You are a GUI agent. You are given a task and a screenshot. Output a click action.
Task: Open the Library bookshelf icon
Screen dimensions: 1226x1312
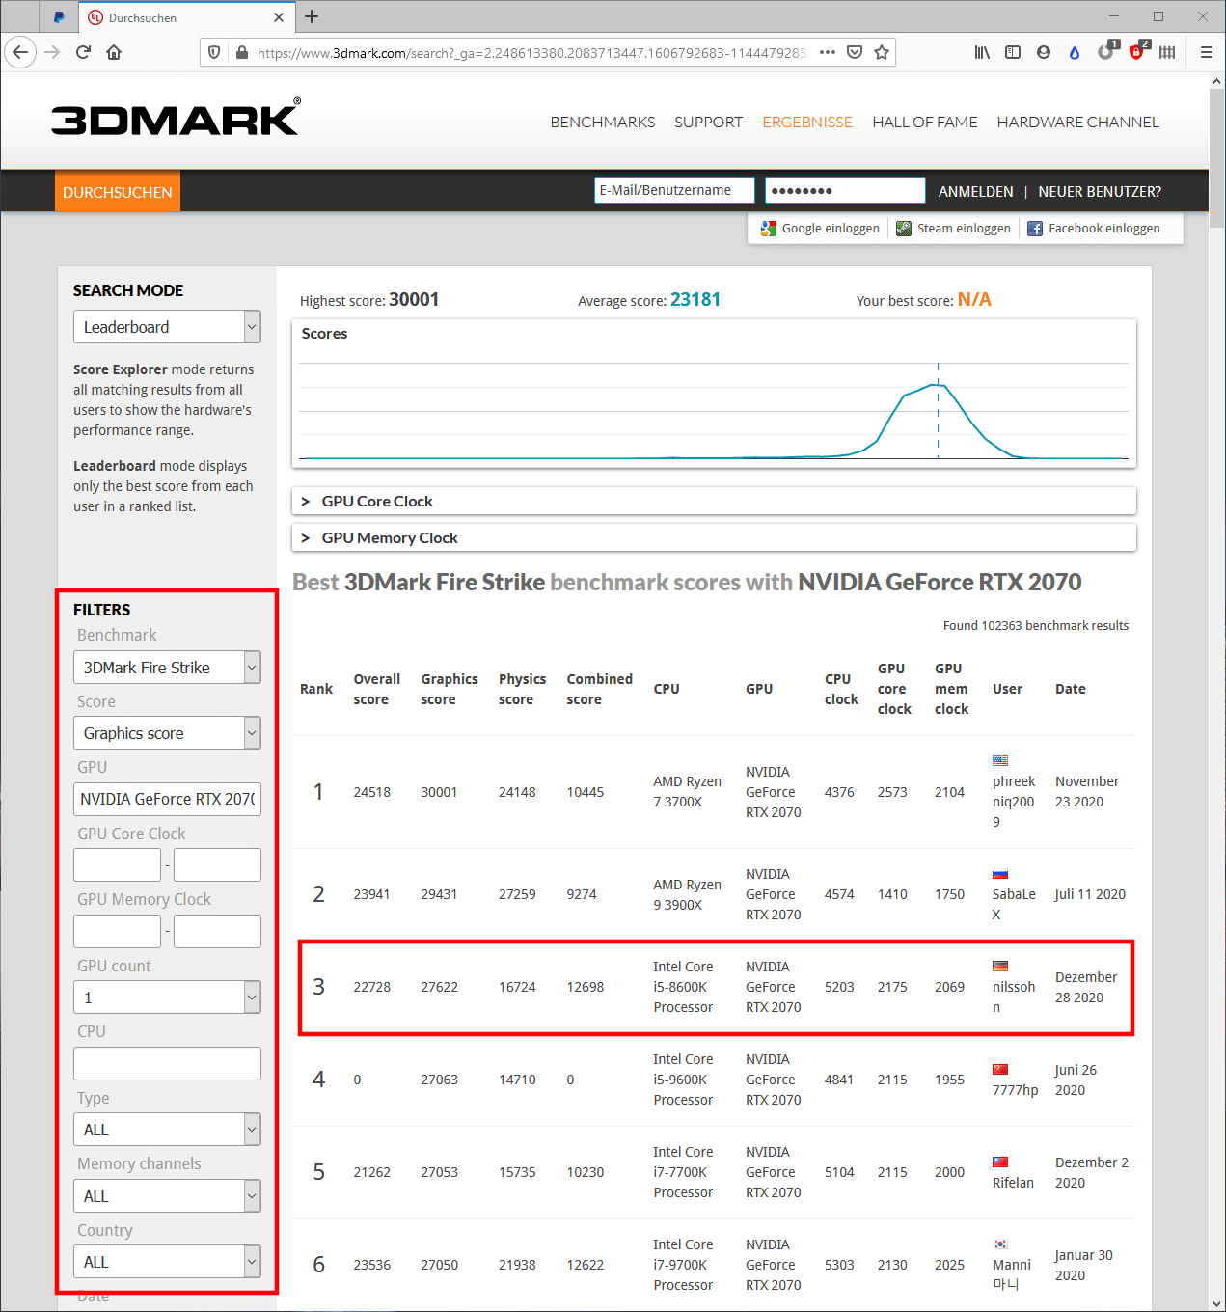(982, 52)
